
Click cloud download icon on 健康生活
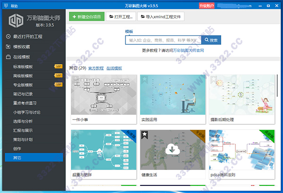pyautogui.click(x=173, y=149)
